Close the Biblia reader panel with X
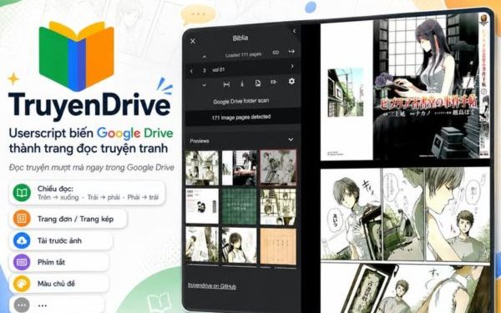 [193, 41]
